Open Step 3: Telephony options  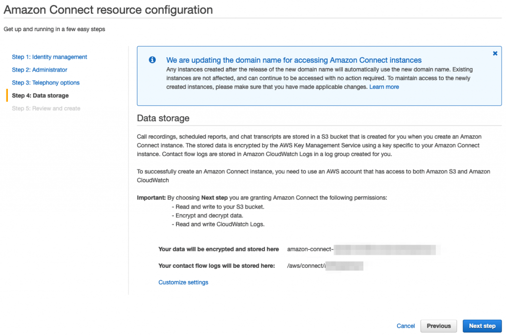pyautogui.click(x=45, y=83)
